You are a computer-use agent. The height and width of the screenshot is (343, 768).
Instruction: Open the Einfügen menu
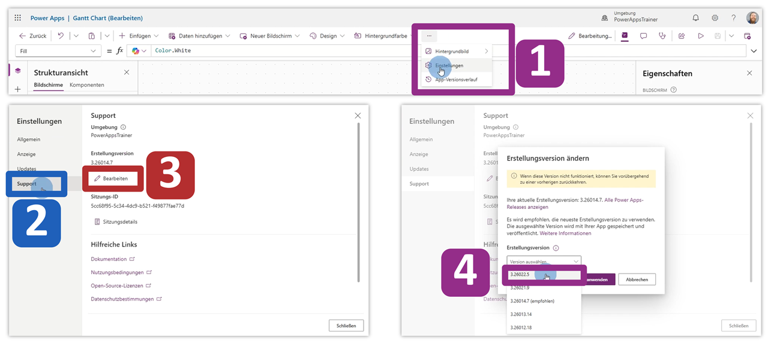tap(139, 36)
